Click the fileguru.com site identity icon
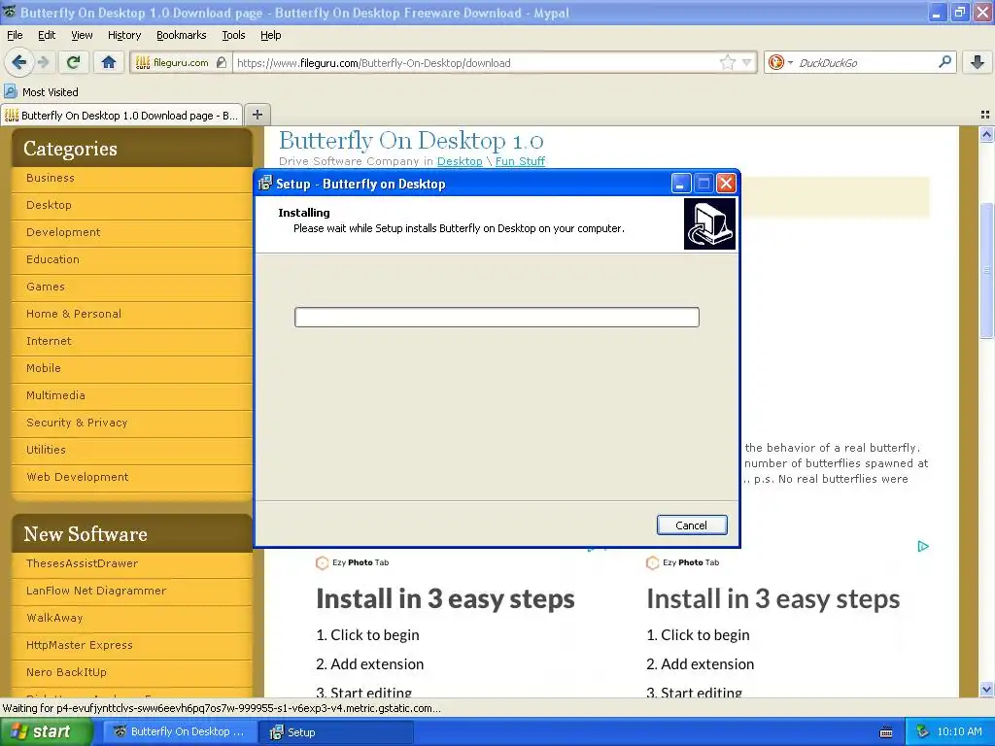This screenshot has height=746, width=995. pyautogui.click(x=144, y=62)
